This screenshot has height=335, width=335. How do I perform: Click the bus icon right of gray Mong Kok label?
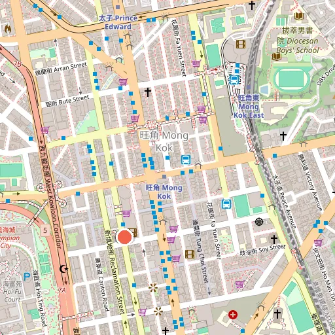pyautogui.click(x=186, y=160)
